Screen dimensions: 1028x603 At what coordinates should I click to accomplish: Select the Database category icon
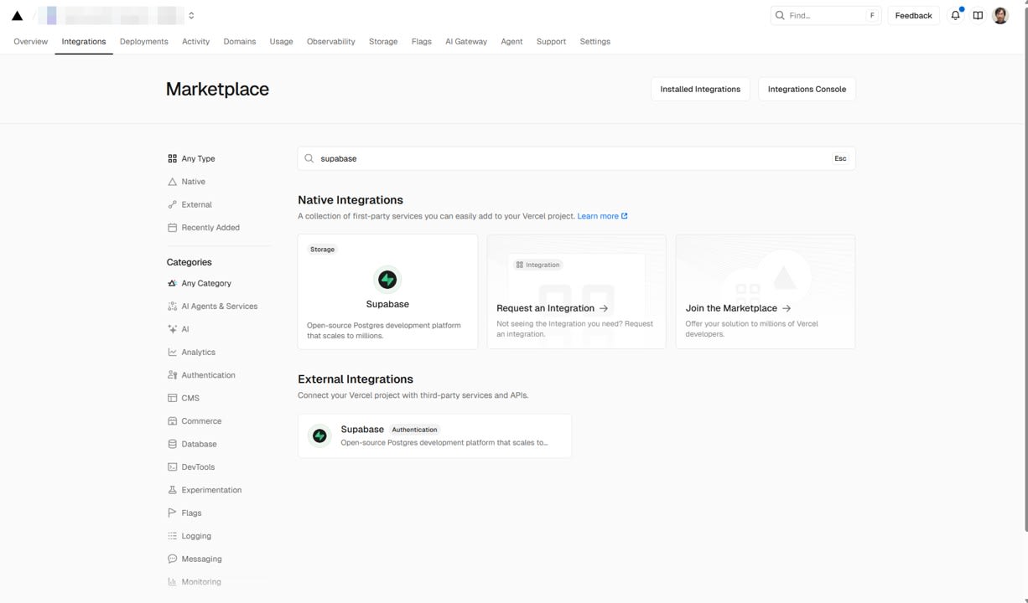click(173, 444)
